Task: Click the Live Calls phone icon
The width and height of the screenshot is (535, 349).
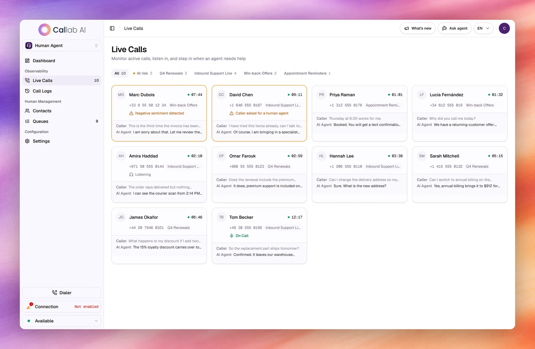Action: coord(27,80)
